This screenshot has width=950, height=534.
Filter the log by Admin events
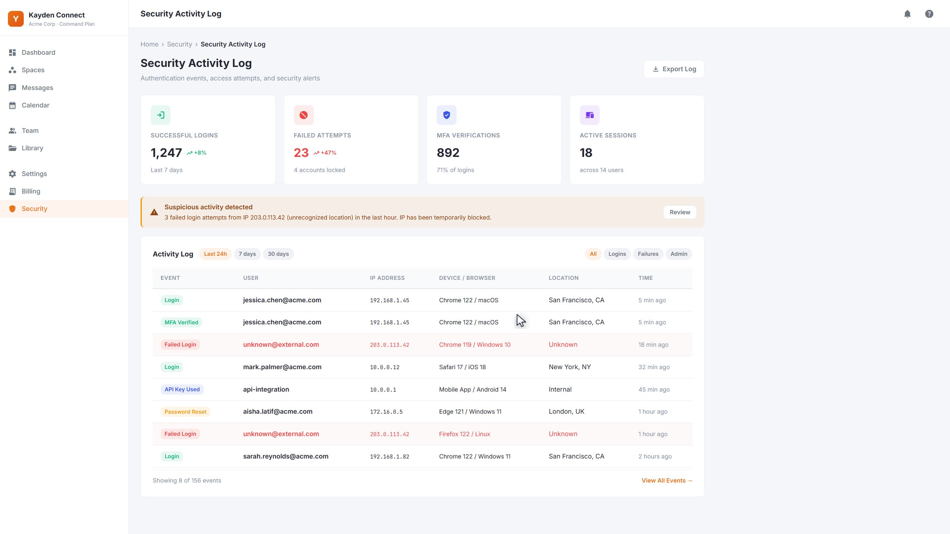(x=679, y=254)
